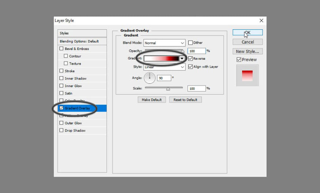Click the New Style... button
Screen dimensions: 320x193
(x=248, y=51)
